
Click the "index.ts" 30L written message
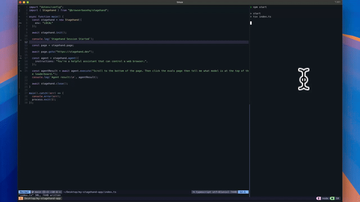(x=40, y=195)
